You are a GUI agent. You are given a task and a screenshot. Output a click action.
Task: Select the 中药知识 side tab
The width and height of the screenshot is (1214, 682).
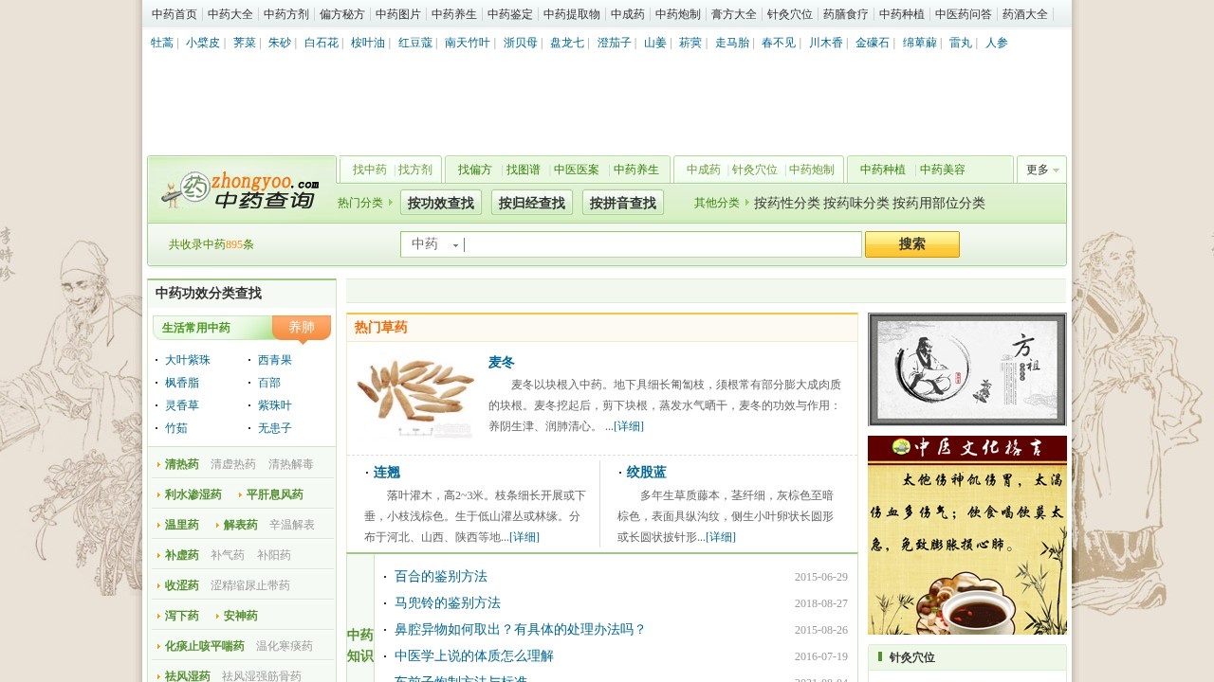360,645
